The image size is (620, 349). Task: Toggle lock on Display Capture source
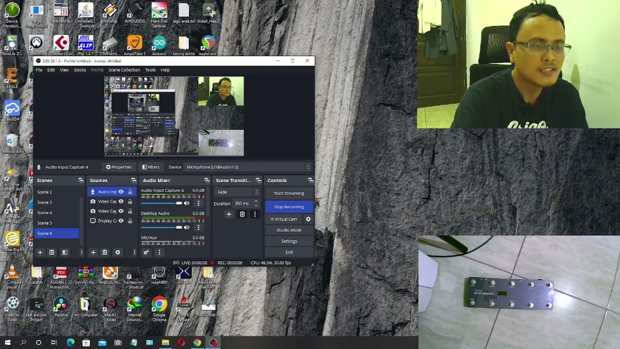tap(130, 221)
